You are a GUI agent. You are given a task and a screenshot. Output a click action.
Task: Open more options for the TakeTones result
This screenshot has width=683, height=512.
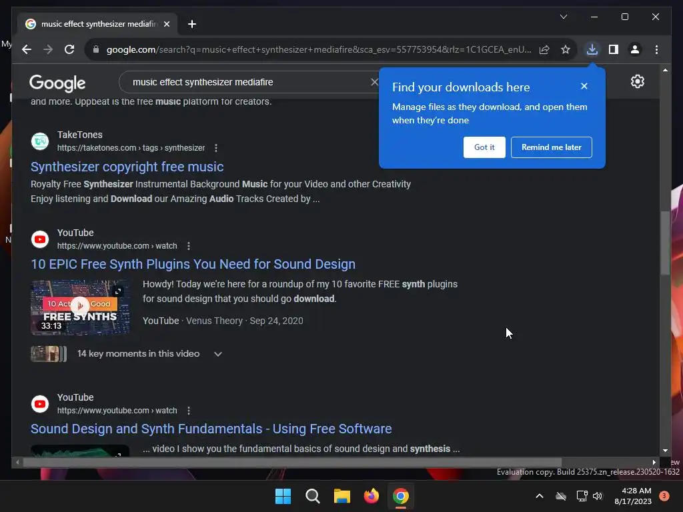[x=216, y=148]
